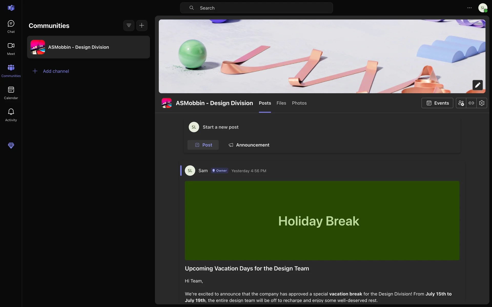The width and height of the screenshot is (492, 307).
Task: Edit the banner image with pencil icon
Action: pos(477,85)
